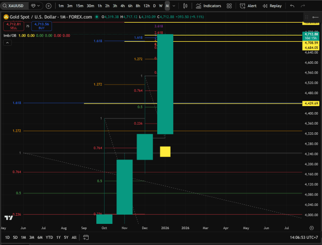Viewport: 322px width, 245px height.
Task: Create an Alert
Action: (x=248, y=6)
